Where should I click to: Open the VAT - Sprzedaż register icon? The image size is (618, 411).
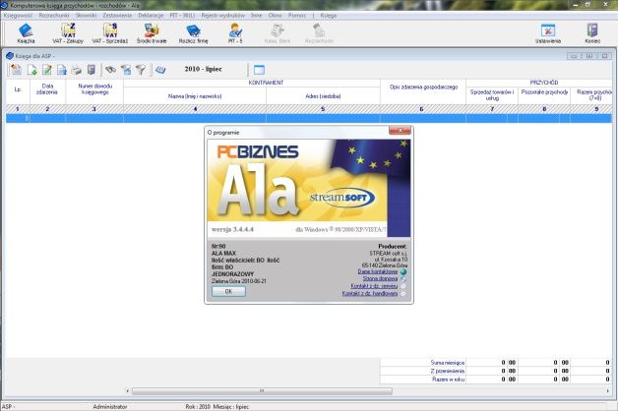(x=110, y=33)
